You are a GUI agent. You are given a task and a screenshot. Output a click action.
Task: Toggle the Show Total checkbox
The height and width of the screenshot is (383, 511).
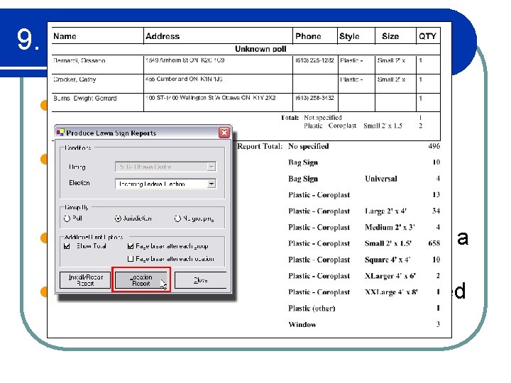coord(67,246)
